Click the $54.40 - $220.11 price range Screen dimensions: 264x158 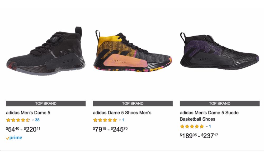pyautogui.click(x=23, y=129)
